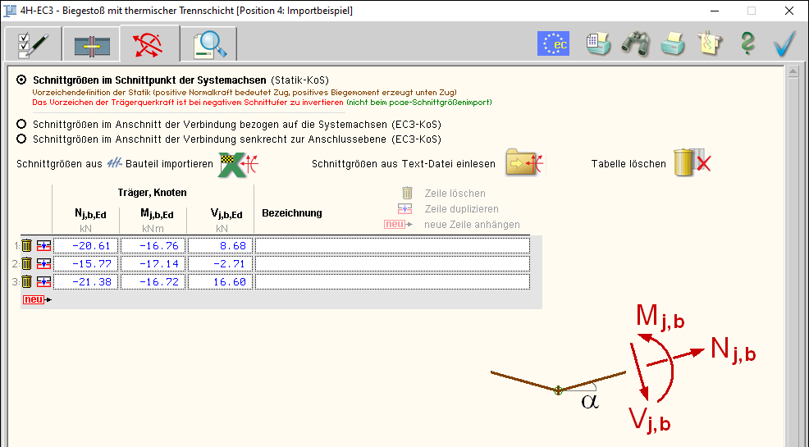
Task: Click the binoculars search icon
Action: coord(635,43)
